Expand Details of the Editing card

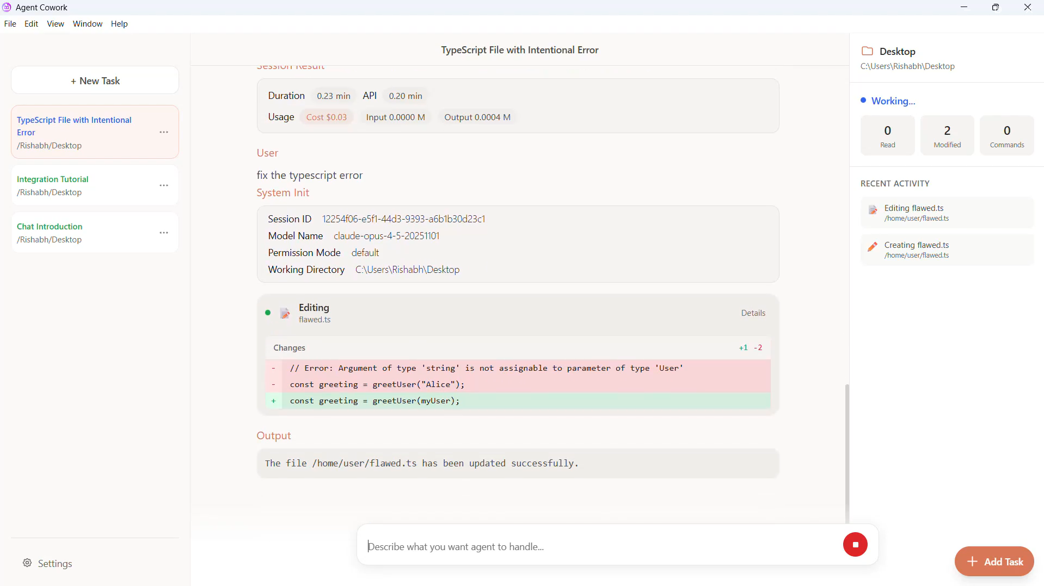tap(753, 313)
